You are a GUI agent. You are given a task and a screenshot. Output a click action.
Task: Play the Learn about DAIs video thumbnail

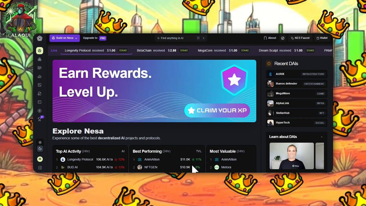coord(292,156)
